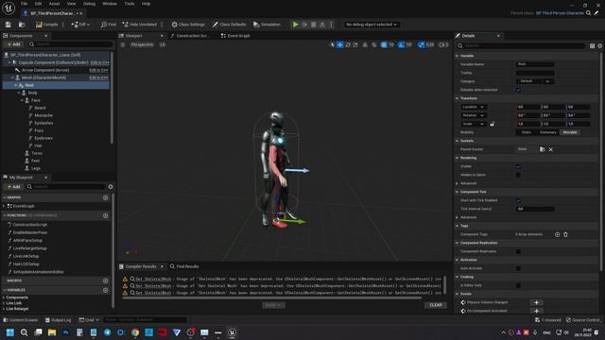605x340 pixels.
Task: Toggle scale snap in viewport toolbar
Action: (x=422, y=44)
